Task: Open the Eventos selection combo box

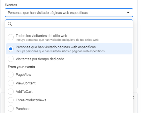Action: [x=69, y=13]
